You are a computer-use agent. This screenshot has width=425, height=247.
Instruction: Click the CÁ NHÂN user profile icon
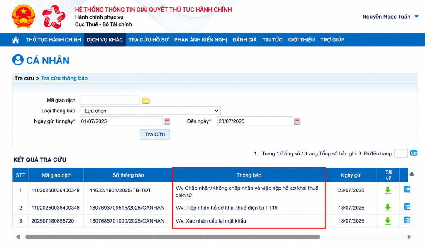(x=18, y=60)
